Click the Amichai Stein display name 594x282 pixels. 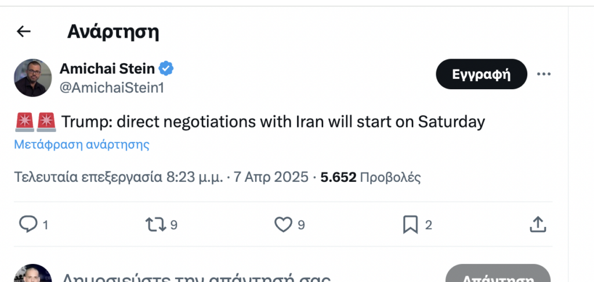107,69
